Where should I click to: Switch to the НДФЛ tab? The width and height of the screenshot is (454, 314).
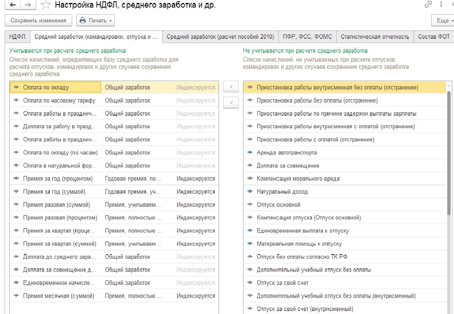coord(17,37)
